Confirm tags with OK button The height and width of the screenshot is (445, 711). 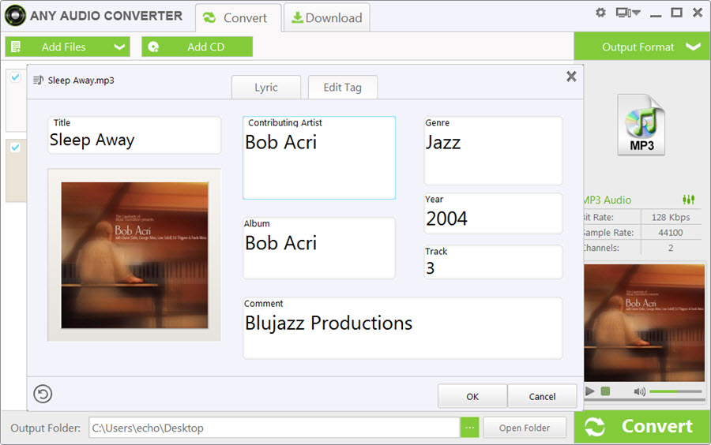click(x=472, y=396)
